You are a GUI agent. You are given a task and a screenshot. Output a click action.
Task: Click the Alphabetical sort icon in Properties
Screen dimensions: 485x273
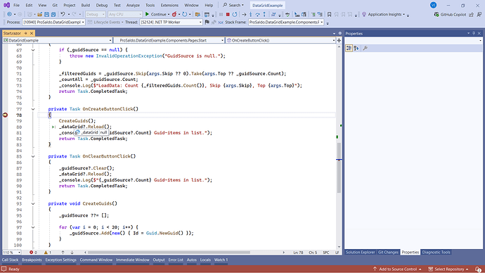pyautogui.click(x=356, y=48)
